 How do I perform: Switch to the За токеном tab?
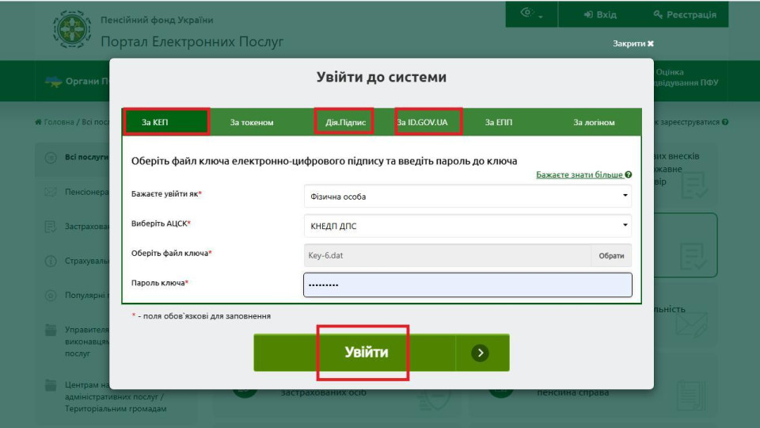click(252, 122)
